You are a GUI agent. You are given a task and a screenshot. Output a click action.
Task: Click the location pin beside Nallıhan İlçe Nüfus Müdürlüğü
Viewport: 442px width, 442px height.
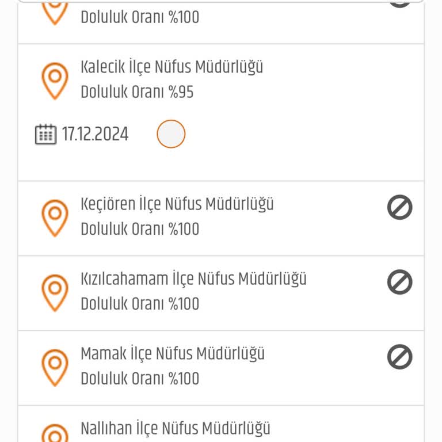click(55, 433)
